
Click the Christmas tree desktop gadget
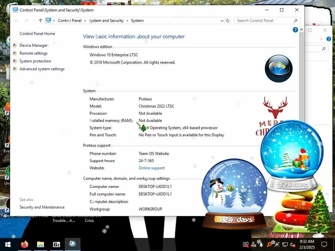(x=319, y=211)
